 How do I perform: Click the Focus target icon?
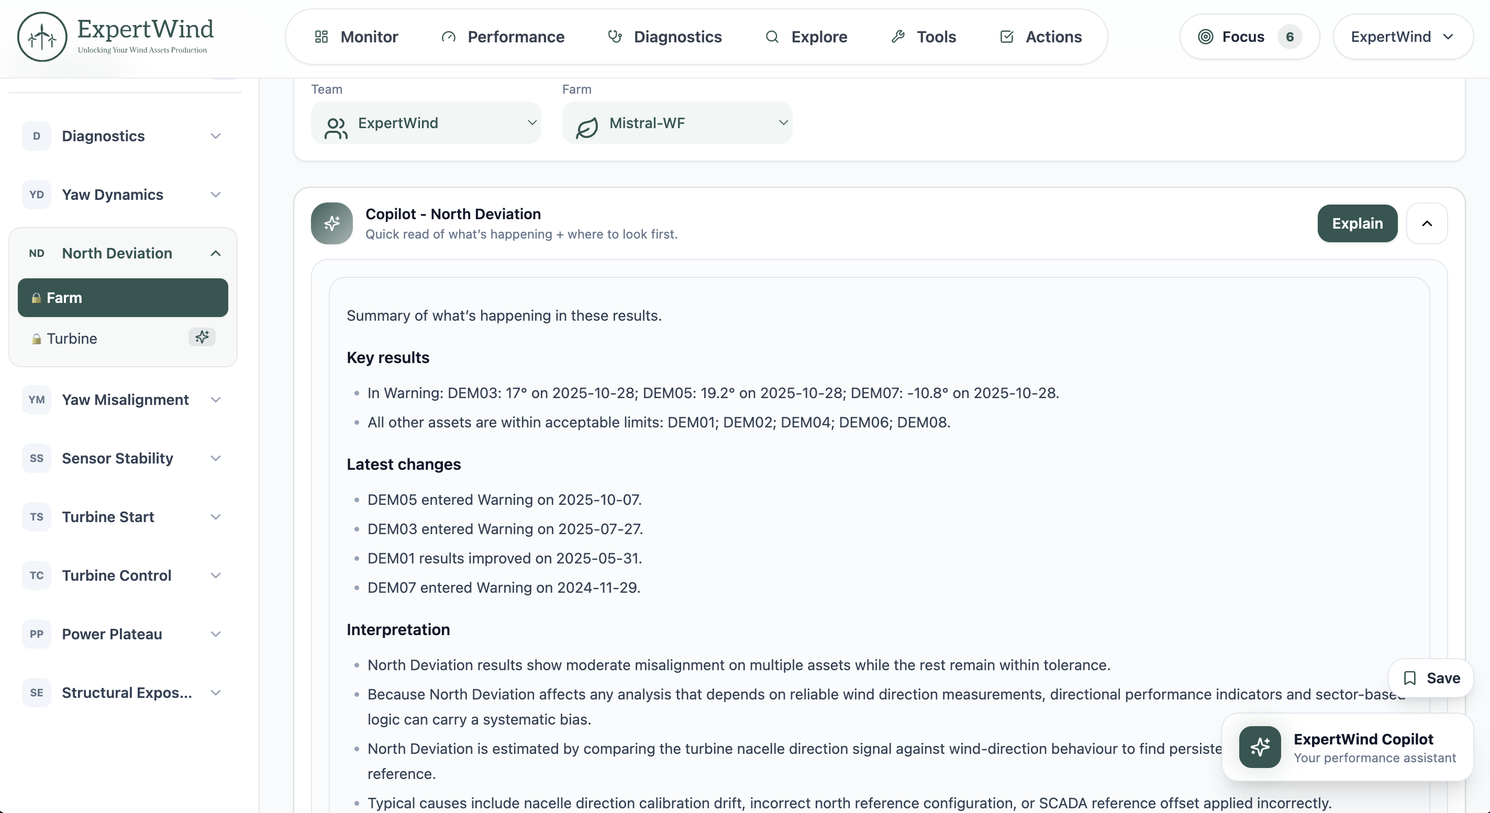pos(1205,37)
